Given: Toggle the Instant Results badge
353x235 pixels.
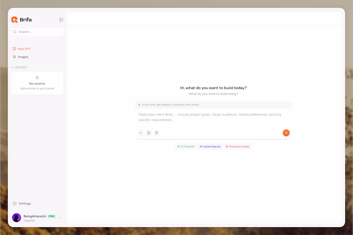Looking at the screenshot, I should pos(210,146).
